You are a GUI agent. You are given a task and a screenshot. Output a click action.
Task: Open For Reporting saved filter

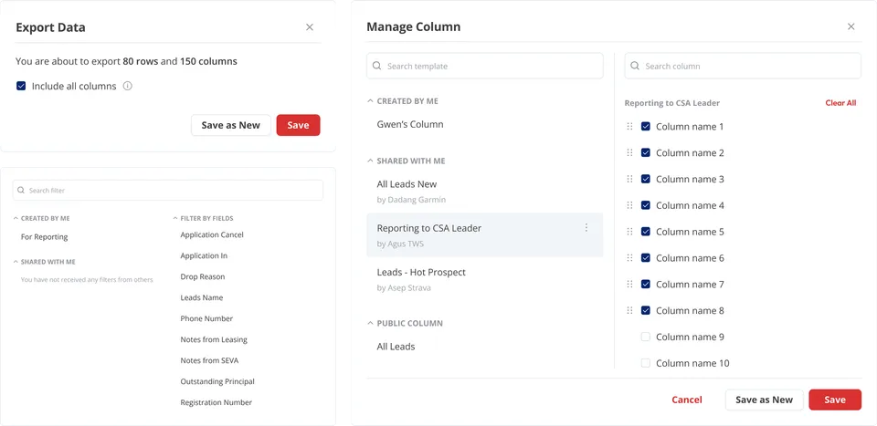[x=44, y=237]
